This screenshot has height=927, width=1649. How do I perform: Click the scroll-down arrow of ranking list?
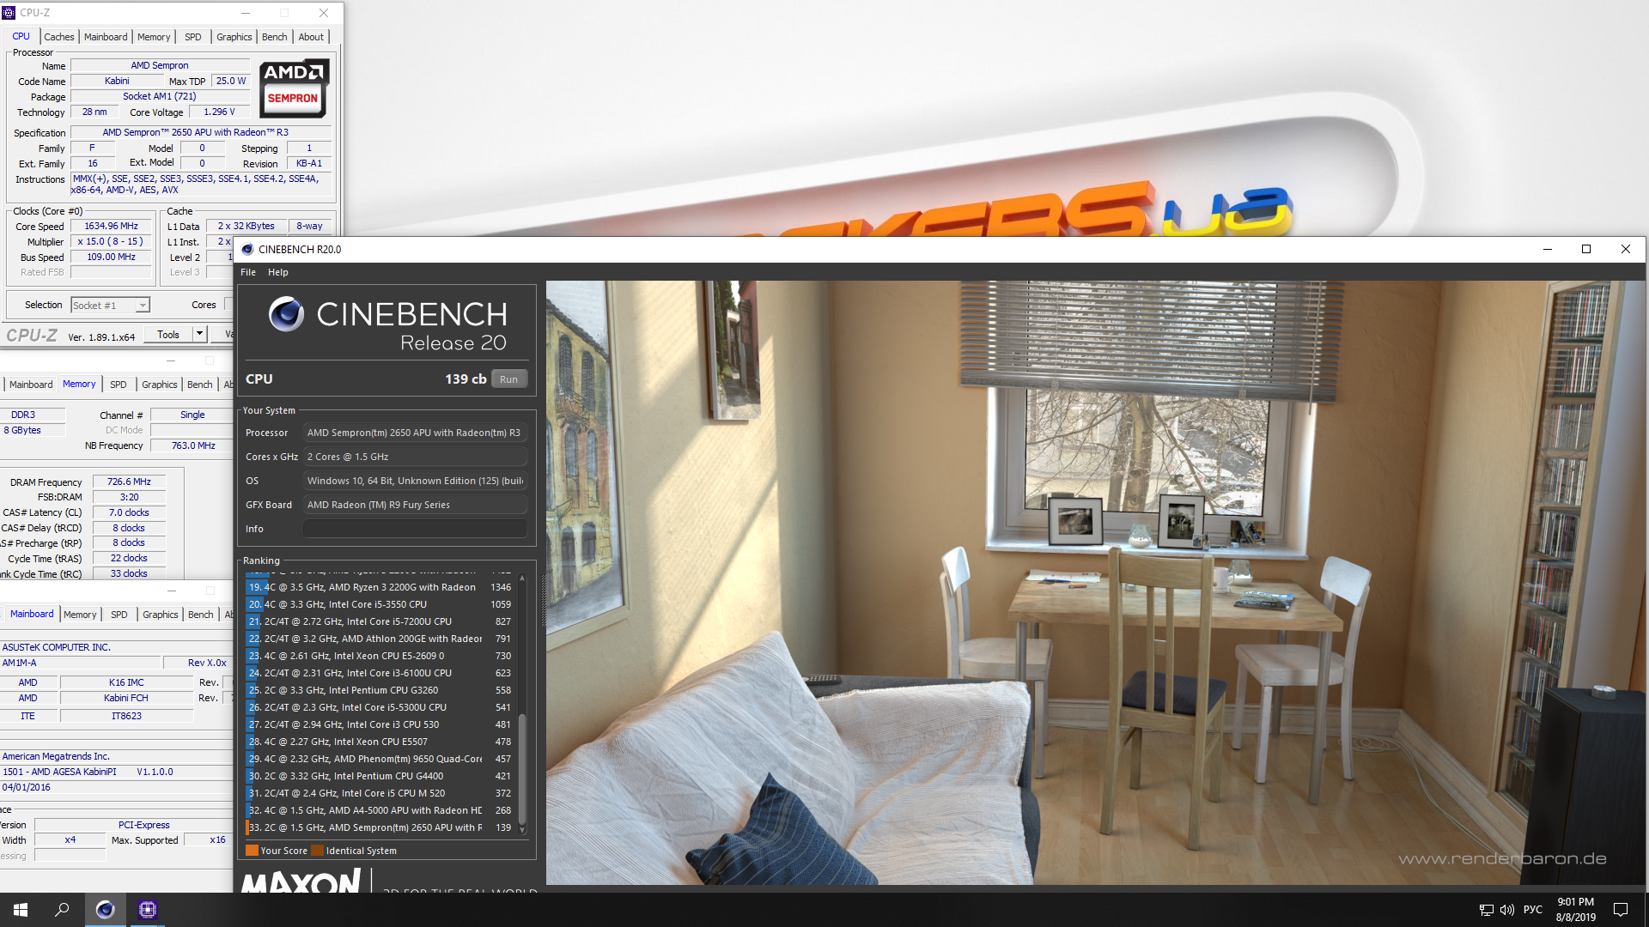click(x=521, y=830)
